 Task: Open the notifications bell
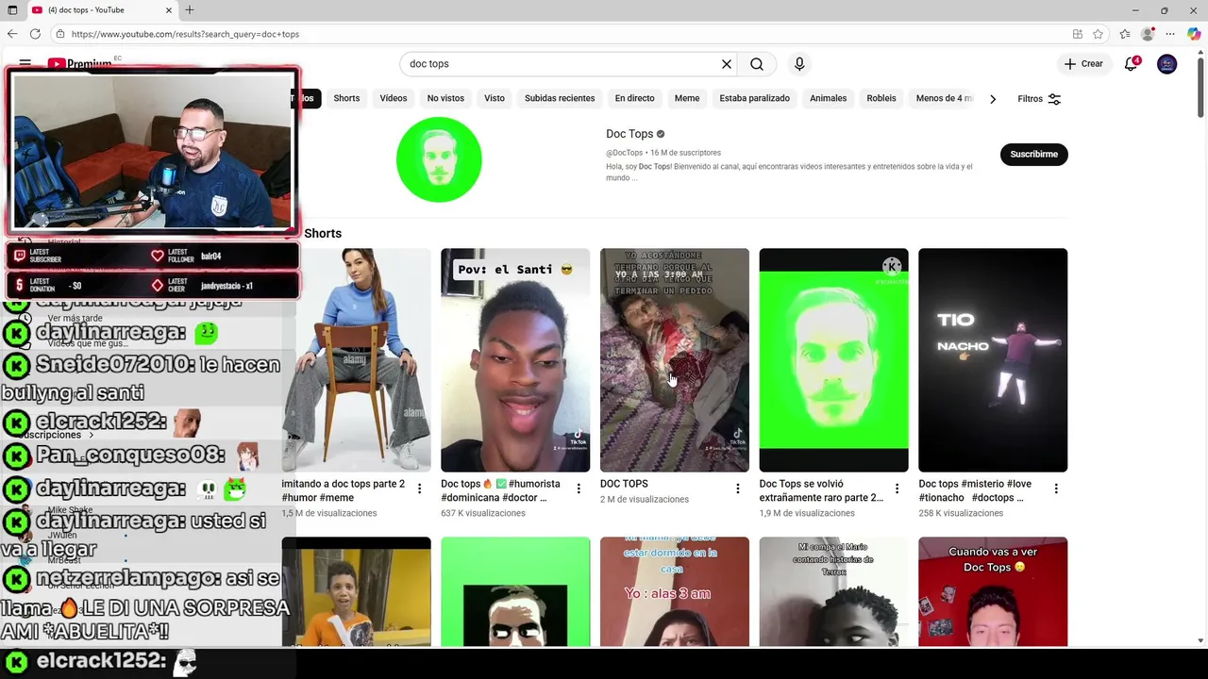point(1132,64)
